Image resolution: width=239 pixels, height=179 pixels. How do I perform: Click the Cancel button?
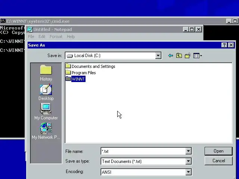218,161
